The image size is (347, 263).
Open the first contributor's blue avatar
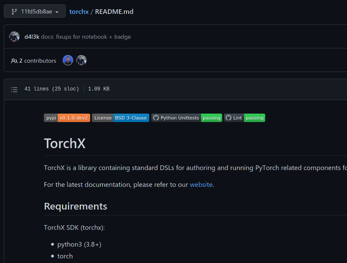coord(68,60)
